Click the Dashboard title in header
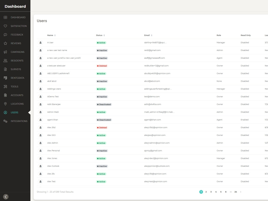 coord(15,6)
